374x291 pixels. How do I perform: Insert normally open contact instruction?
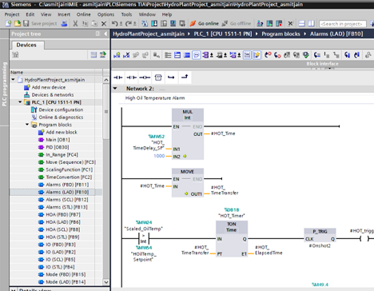(x=118, y=78)
